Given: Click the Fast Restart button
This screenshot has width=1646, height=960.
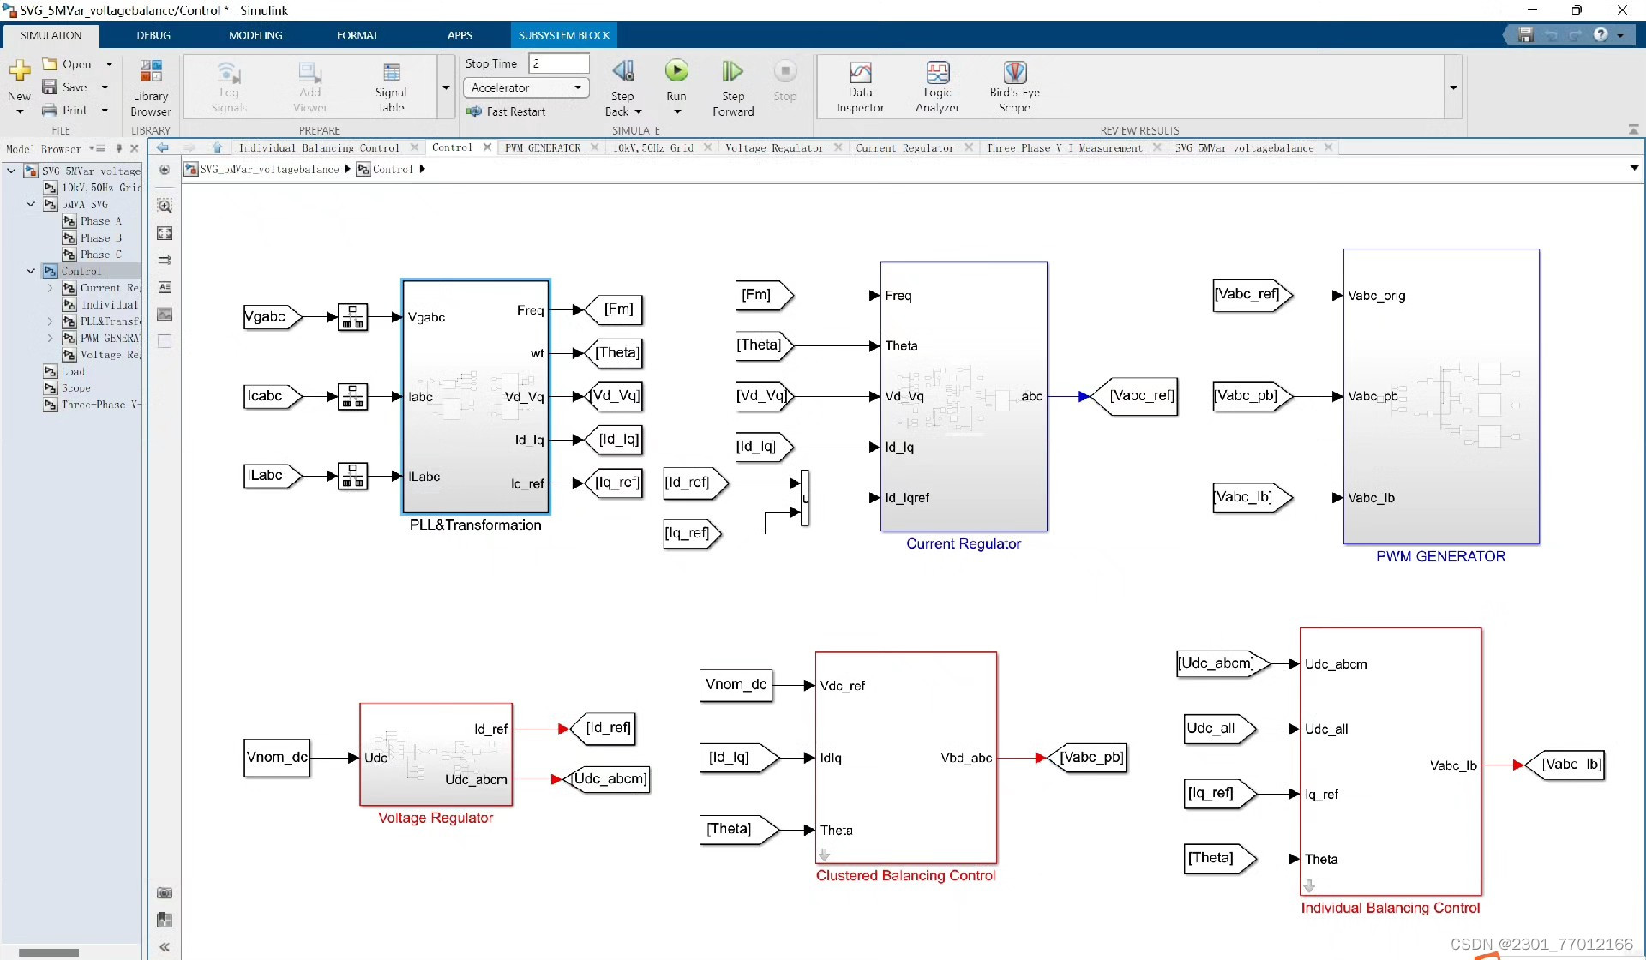Looking at the screenshot, I should point(506,111).
